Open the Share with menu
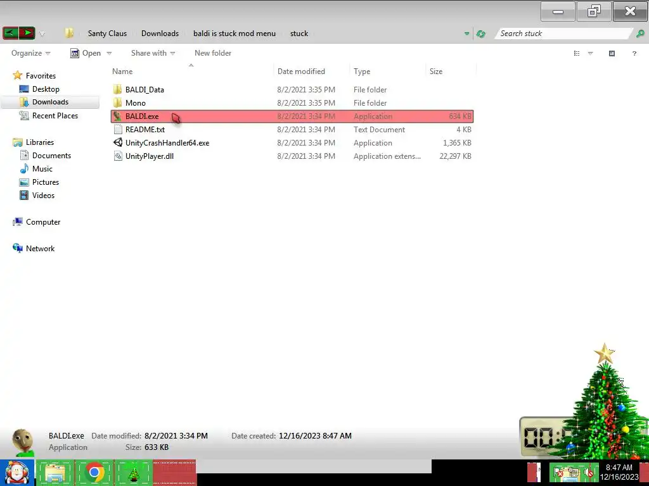This screenshot has height=486, width=649. tap(153, 53)
